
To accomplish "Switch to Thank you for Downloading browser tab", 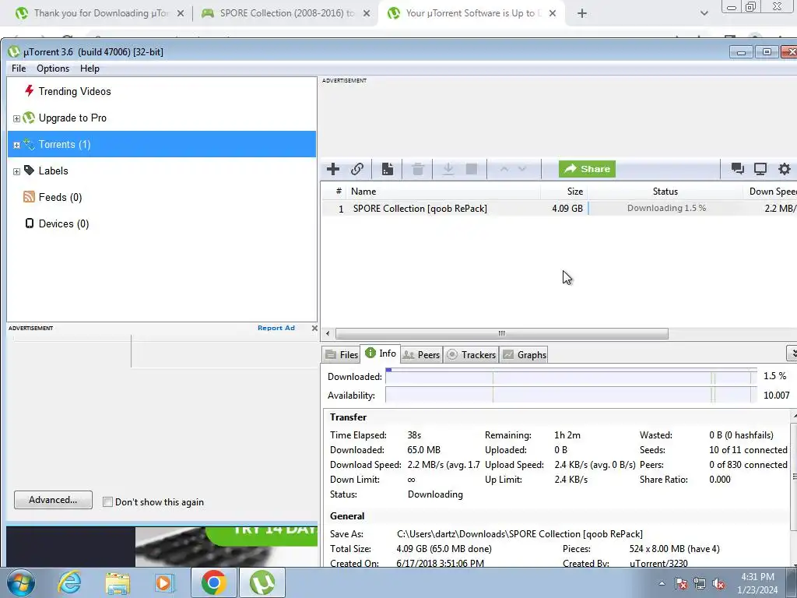I will click(100, 13).
